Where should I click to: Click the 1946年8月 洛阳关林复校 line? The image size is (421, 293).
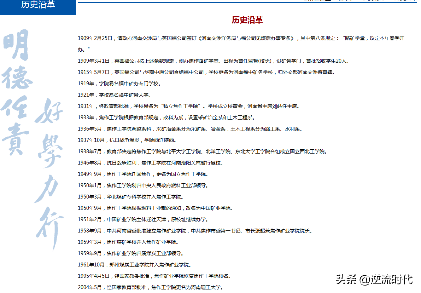[151, 163]
